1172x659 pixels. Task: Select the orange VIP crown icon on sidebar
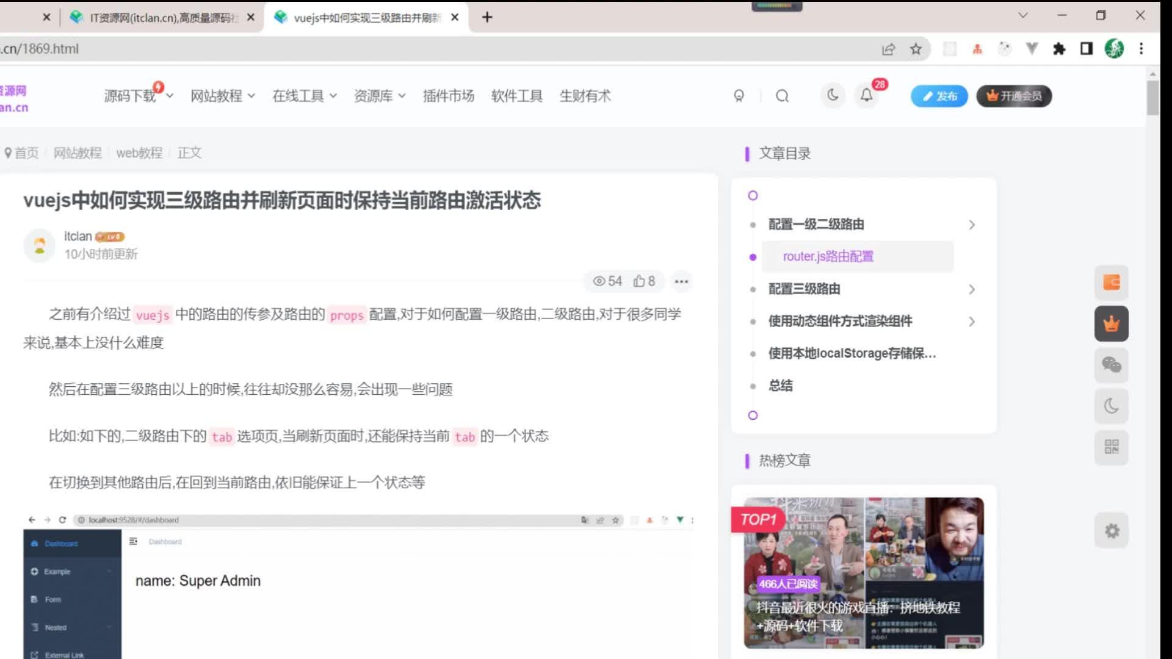pyautogui.click(x=1111, y=323)
